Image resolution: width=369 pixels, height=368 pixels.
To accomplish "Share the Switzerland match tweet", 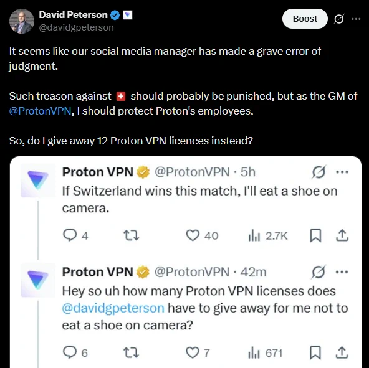I will tap(342, 235).
